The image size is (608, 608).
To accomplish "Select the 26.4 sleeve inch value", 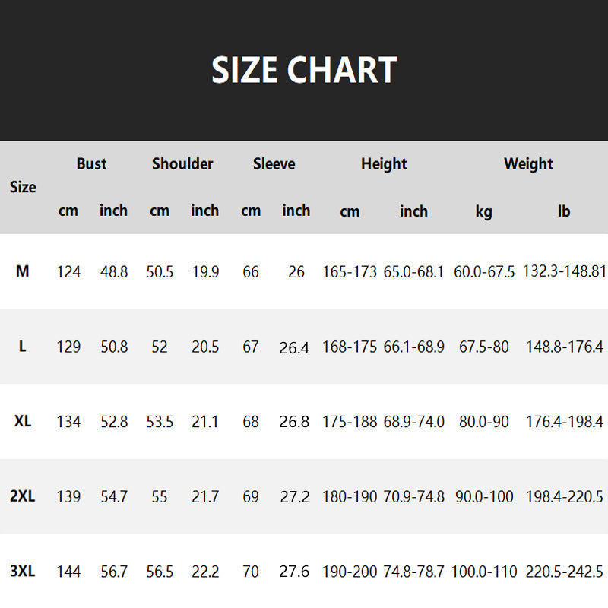I will point(295,347).
